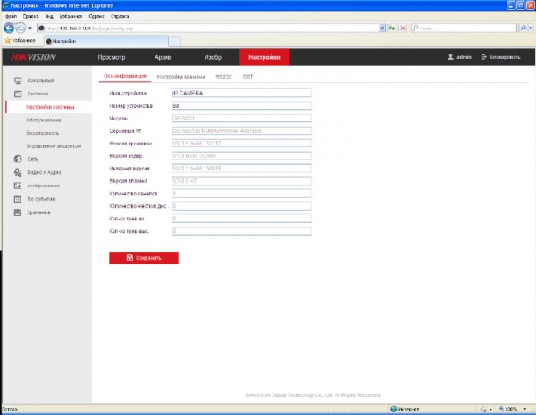Open the Файл menu
This screenshot has height=415, width=536.
pos(11,16)
